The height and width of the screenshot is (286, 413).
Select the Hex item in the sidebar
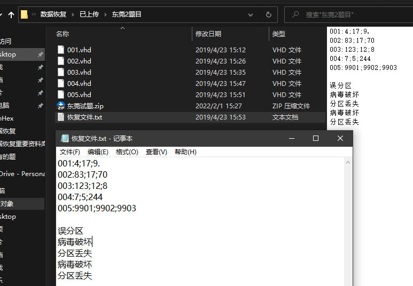tap(7, 118)
